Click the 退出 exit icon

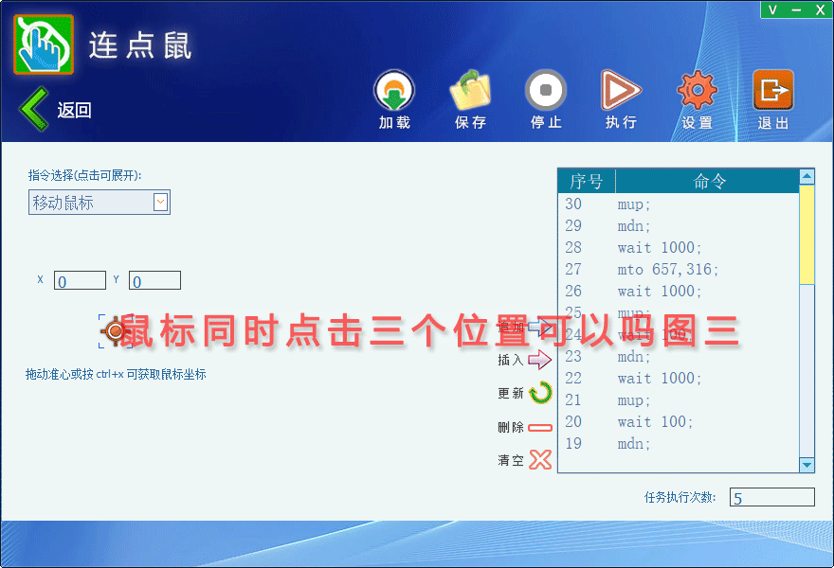pos(772,90)
